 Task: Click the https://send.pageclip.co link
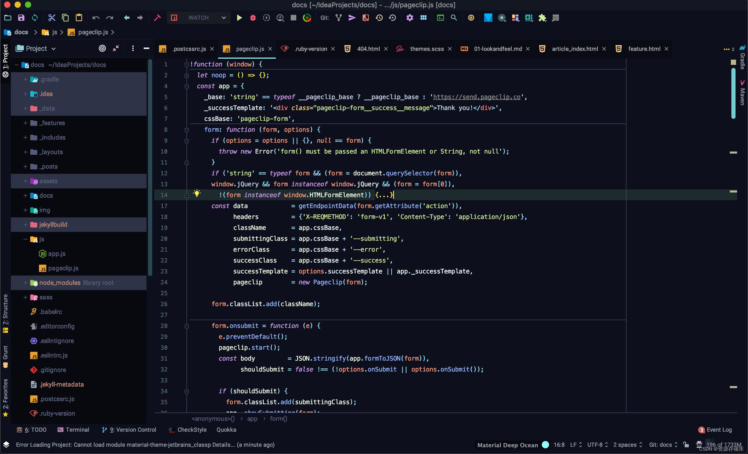pos(477,97)
